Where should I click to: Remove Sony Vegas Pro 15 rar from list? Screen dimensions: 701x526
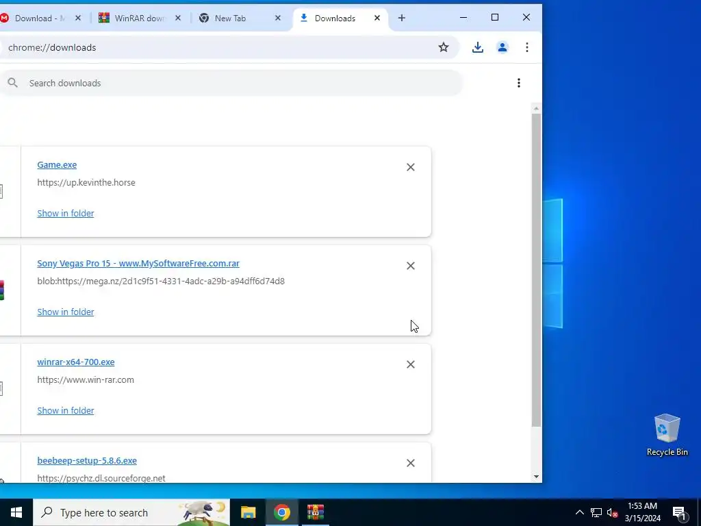[411, 266]
